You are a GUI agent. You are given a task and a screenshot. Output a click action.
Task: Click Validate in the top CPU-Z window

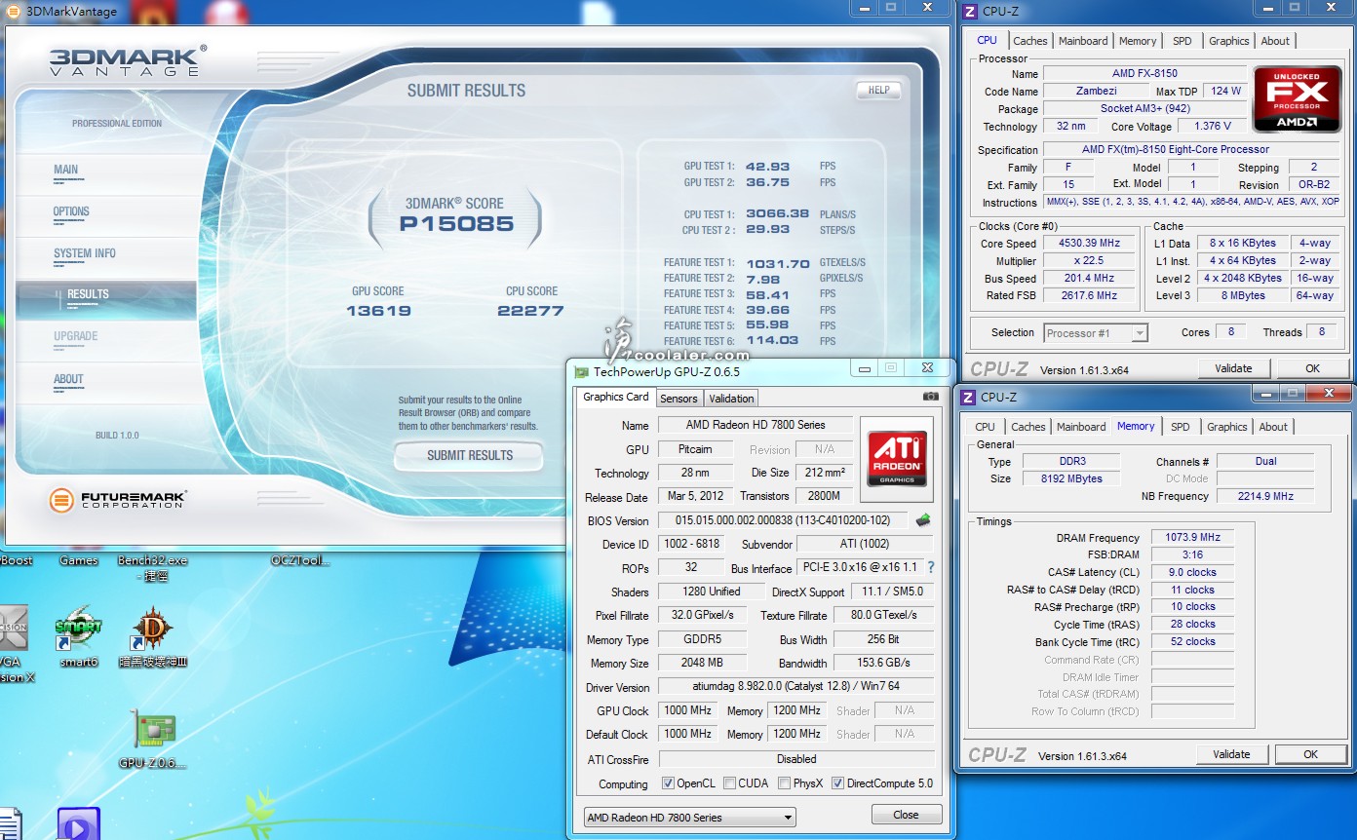pos(1233,368)
